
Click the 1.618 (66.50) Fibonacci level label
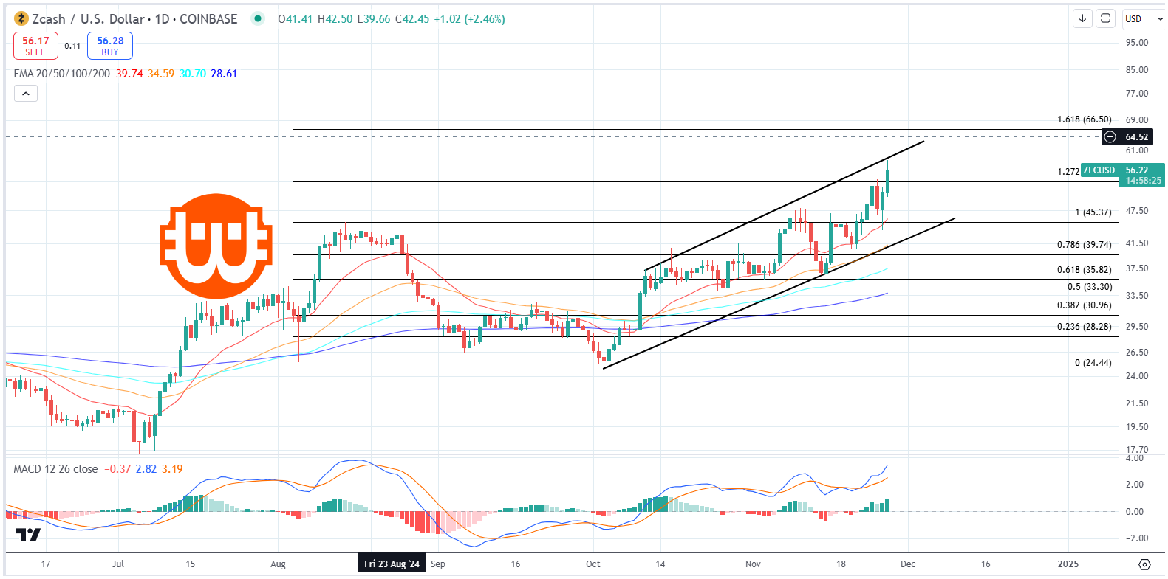[x=1084, y=119]
